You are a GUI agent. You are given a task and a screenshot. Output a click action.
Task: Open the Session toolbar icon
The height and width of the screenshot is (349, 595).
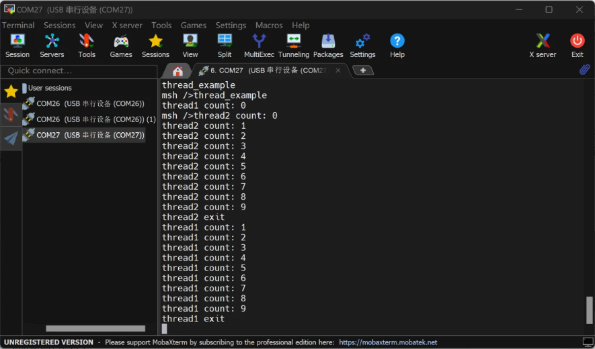click(x=17, y=46)
